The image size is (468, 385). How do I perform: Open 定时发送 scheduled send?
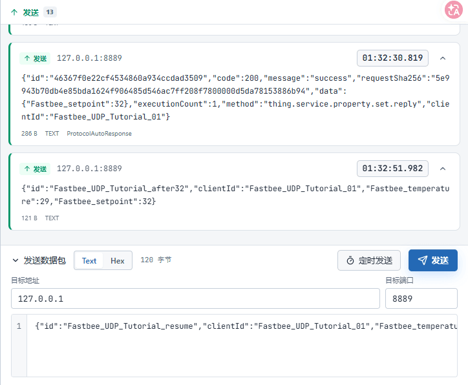[369, 260]
